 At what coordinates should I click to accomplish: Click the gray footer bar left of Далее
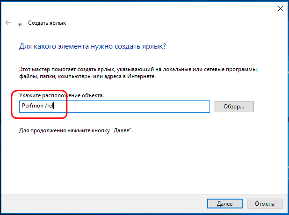pyautogui.click(x=103, y=204)
